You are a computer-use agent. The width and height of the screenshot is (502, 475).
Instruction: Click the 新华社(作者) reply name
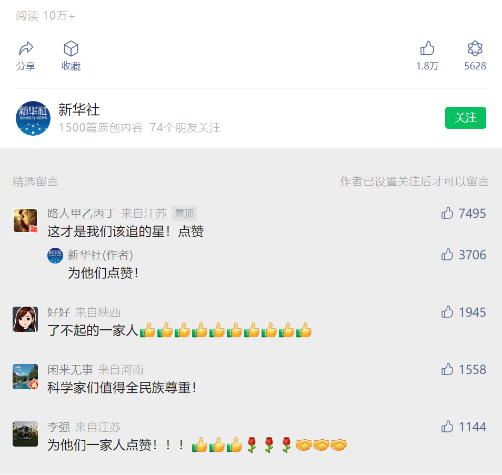(100, 255)
